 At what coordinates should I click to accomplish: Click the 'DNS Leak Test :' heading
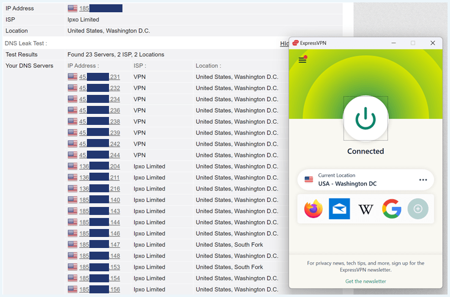coord(26,43)
